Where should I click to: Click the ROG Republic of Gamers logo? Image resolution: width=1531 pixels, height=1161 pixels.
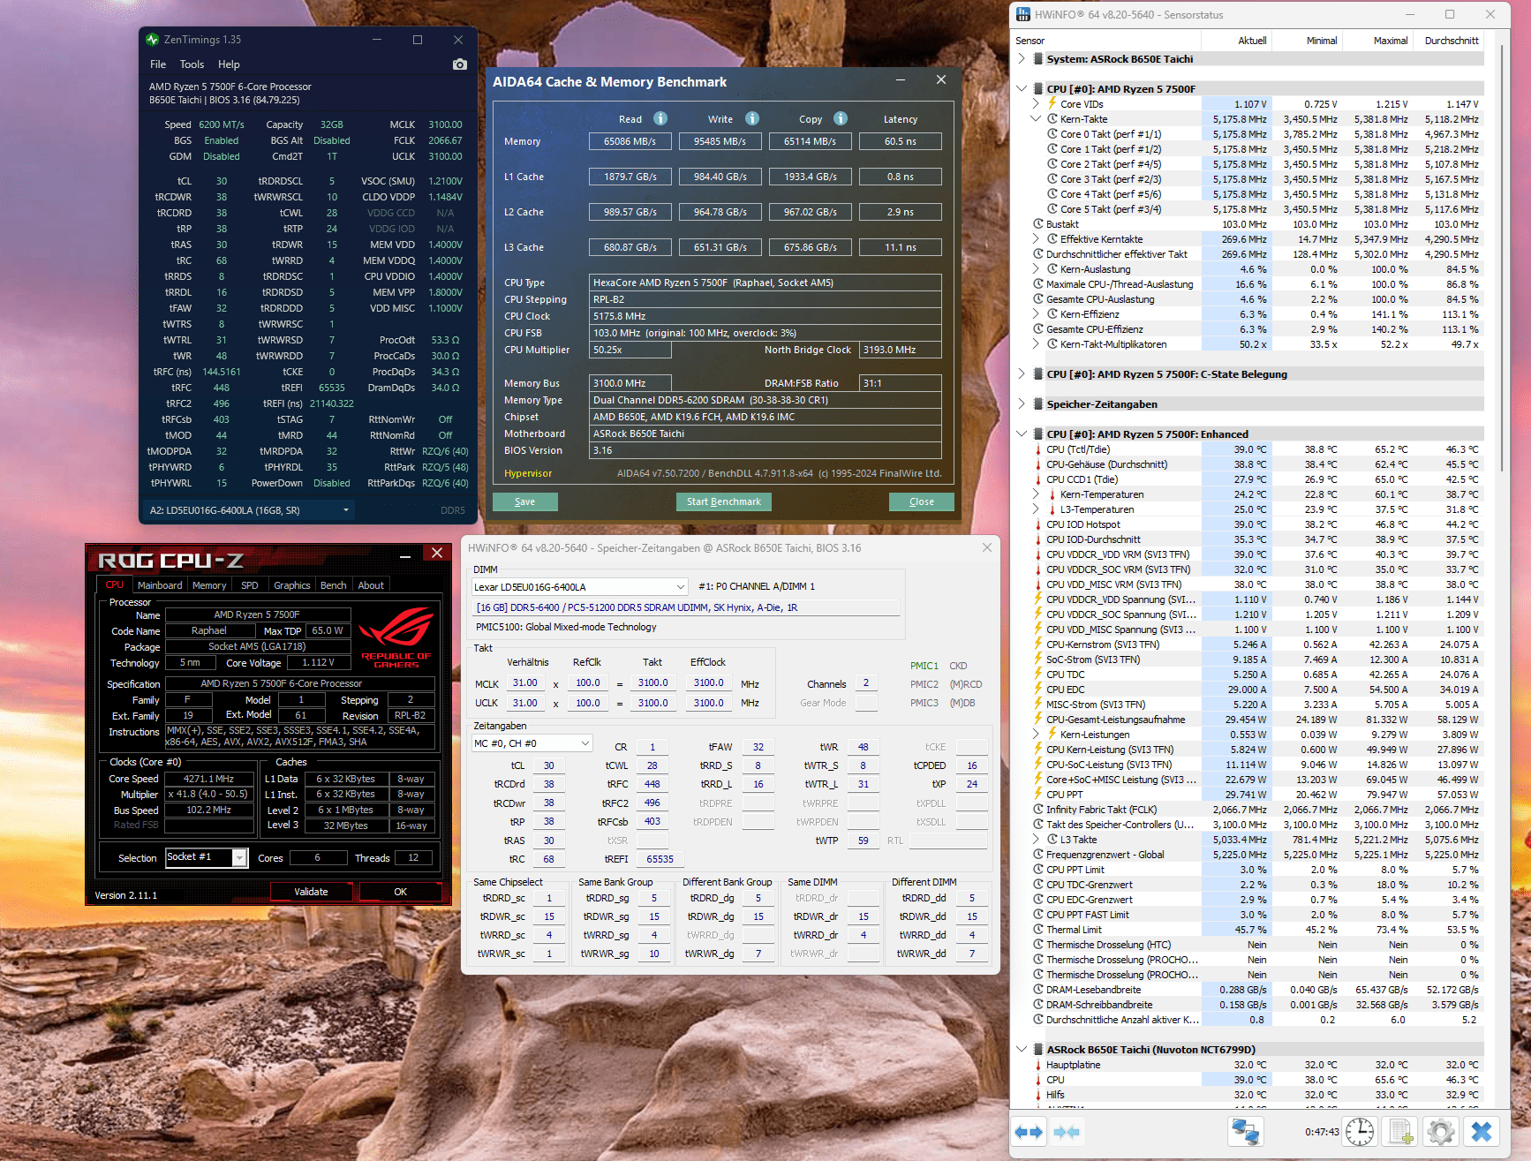[x=396, y=637]
